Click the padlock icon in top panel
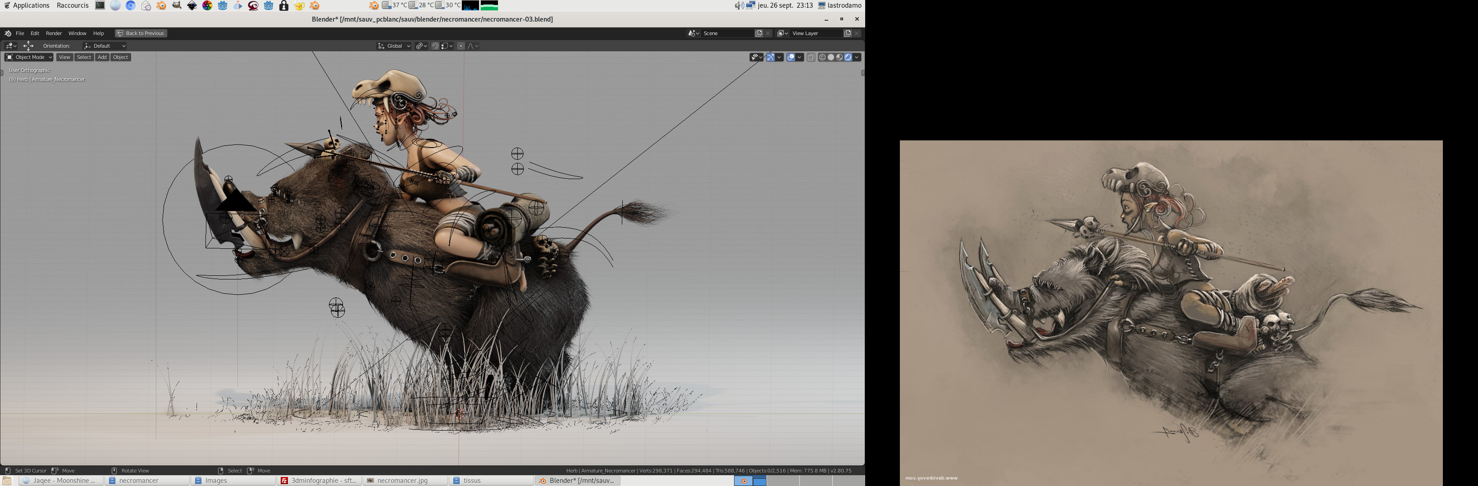Viewport: 1478px width, 486px height. point(284,6)
